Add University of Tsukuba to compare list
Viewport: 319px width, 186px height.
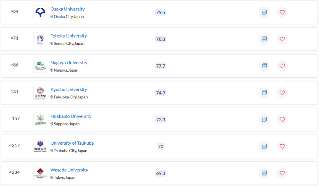pyautogui.click(x=264, y=146)
